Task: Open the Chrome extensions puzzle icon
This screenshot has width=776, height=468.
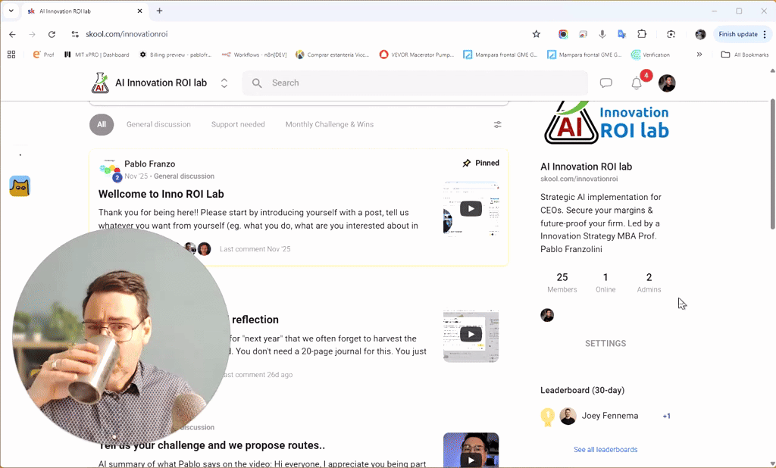Action: click(x=642, y=34)
